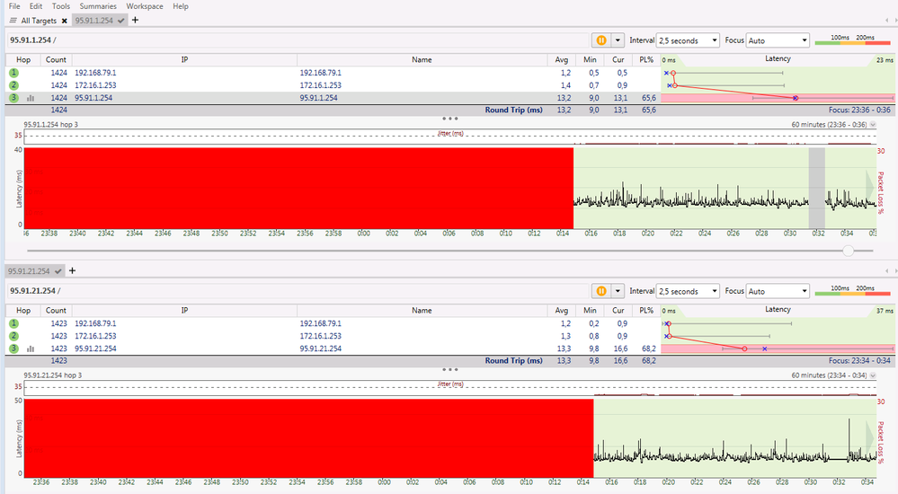Click tab scroll left arrow in upper tab bar
This screenshot has height=494, width=898.
(886, 21)
